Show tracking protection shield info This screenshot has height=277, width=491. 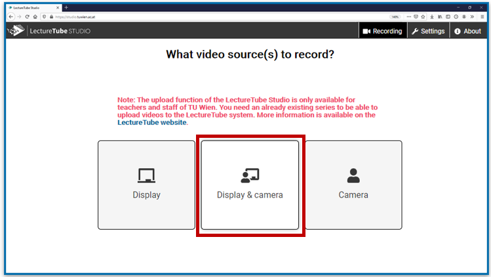click(44, 17)
